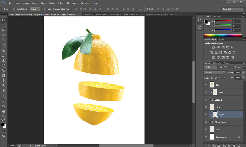Add Brightness/Contrast adjustment icon
This screenshot has width=246, height=147.
pos(213,47)
